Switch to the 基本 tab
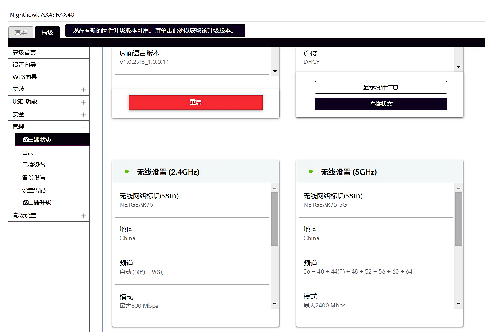Image resolution: width=485 pixels, height=332 pixels. click(x=21, y=32)
